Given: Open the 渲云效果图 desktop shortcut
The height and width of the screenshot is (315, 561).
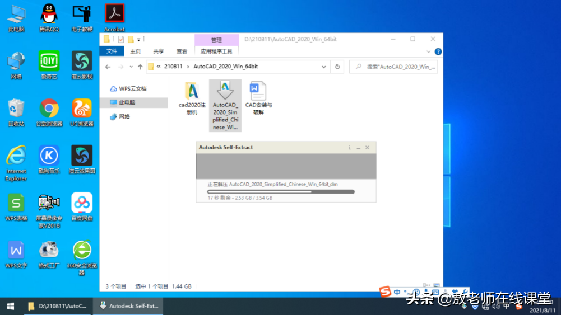Looking at the screenshot, I should coord(82,160).
